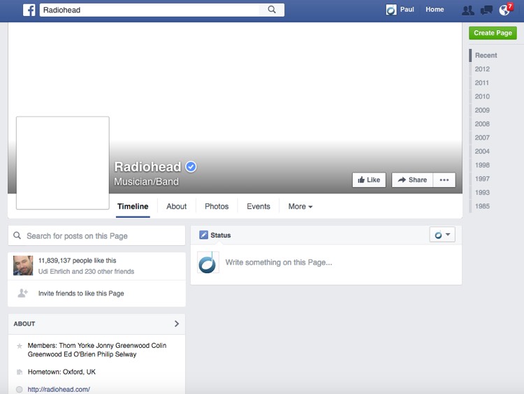
Task: Open the three-dots more actions menu
Action: point(444,180)
